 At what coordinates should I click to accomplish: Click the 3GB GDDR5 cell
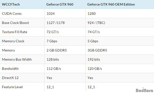coord(97,50)
